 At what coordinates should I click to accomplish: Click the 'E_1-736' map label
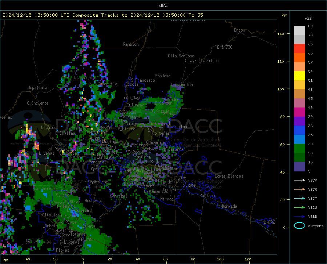click(x=225, y=47)
